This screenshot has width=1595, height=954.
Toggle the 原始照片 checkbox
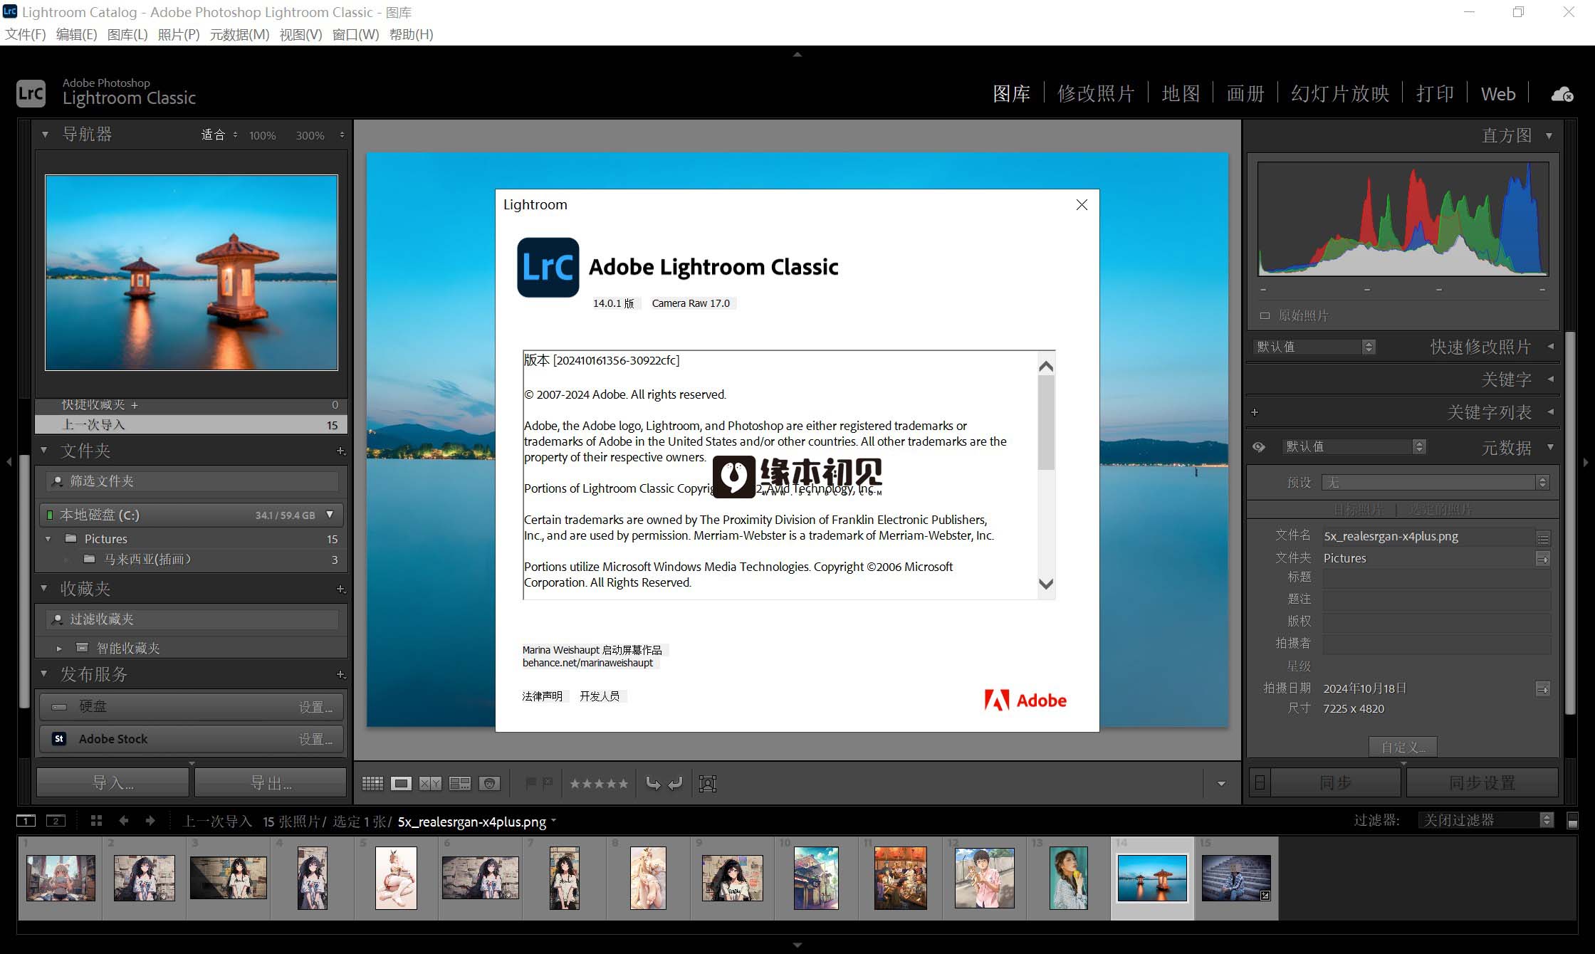tap(1265, 315)
